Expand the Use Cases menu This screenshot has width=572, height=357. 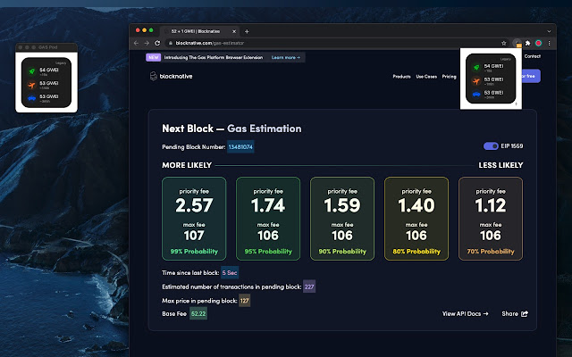click(426, 77)
